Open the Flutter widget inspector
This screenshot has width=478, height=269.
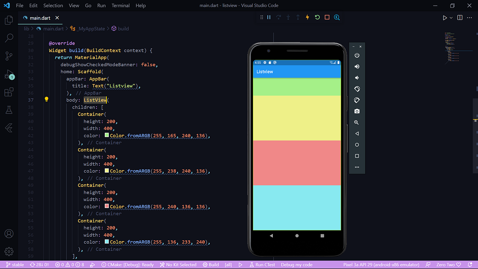point(337,17)
